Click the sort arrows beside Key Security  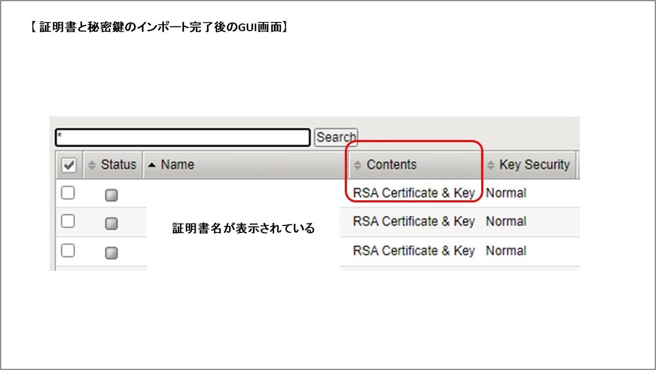point(491,165)
